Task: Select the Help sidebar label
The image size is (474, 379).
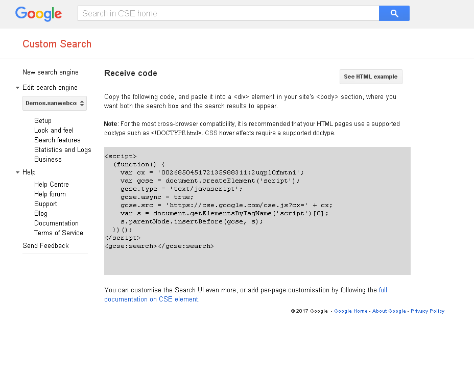Action: tap(29, 172)
